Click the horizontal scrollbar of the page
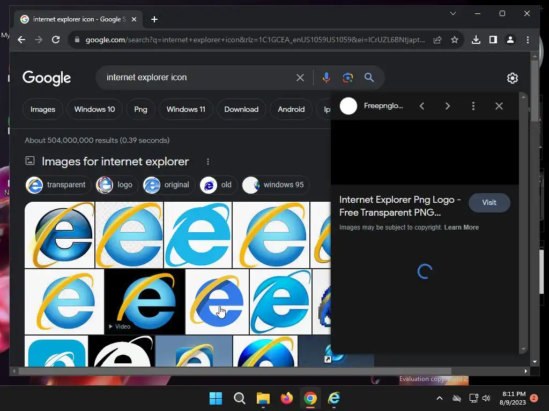Viewport: 549px width, 411px height. click(x=235, y=371)
